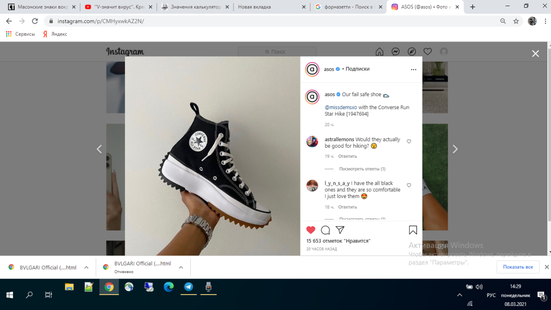Open the l_y_n_s_a_y username link
The image size is (551, 310).
[337, 183]
